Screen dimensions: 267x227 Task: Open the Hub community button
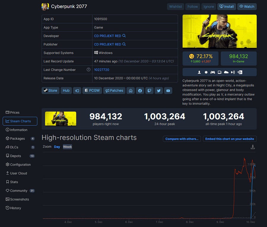(x=66, y=91)
